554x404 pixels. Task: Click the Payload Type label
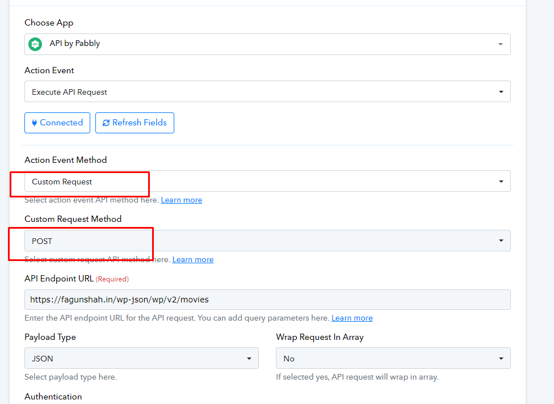tap(50, 337)
